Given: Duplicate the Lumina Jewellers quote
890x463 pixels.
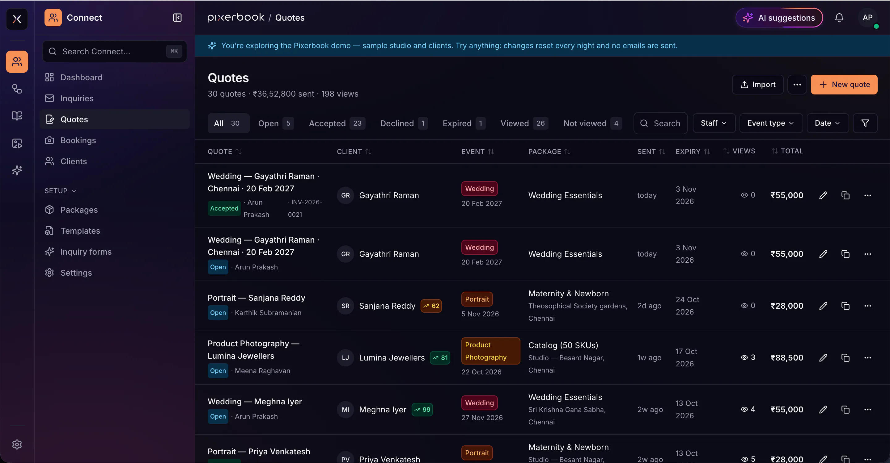Looking at the screenshot, I should click(x=845, y=358).
